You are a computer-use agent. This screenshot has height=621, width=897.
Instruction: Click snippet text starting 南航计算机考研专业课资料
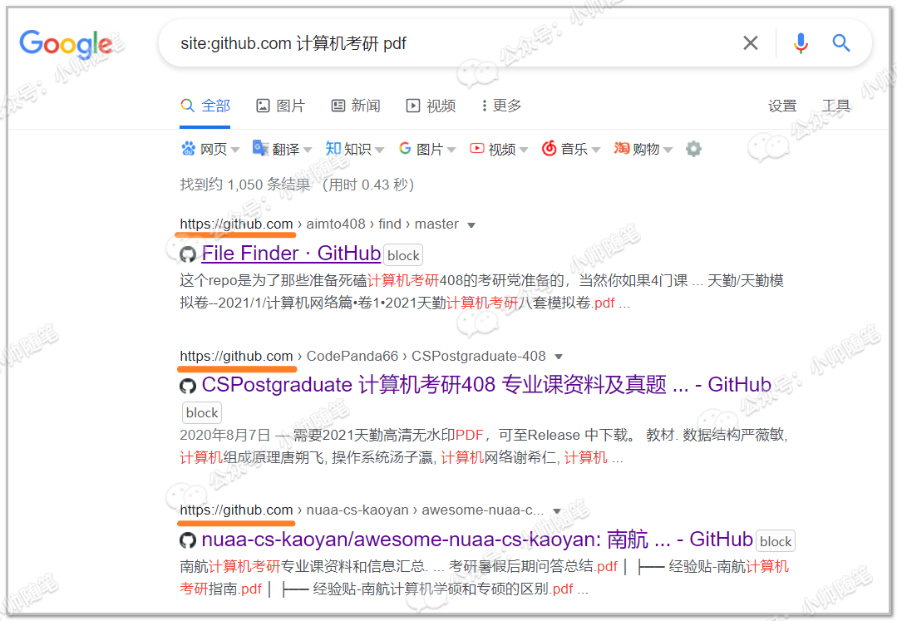(x=484, y=578)
